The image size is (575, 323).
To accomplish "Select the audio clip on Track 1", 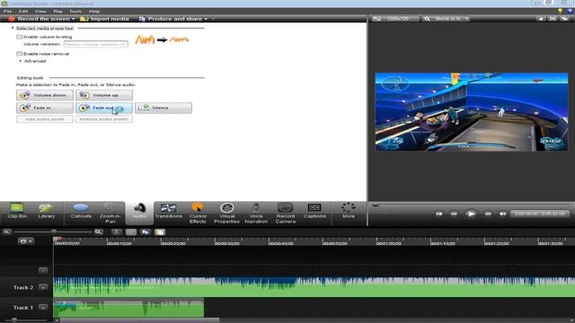I will [x=128, y=308].
